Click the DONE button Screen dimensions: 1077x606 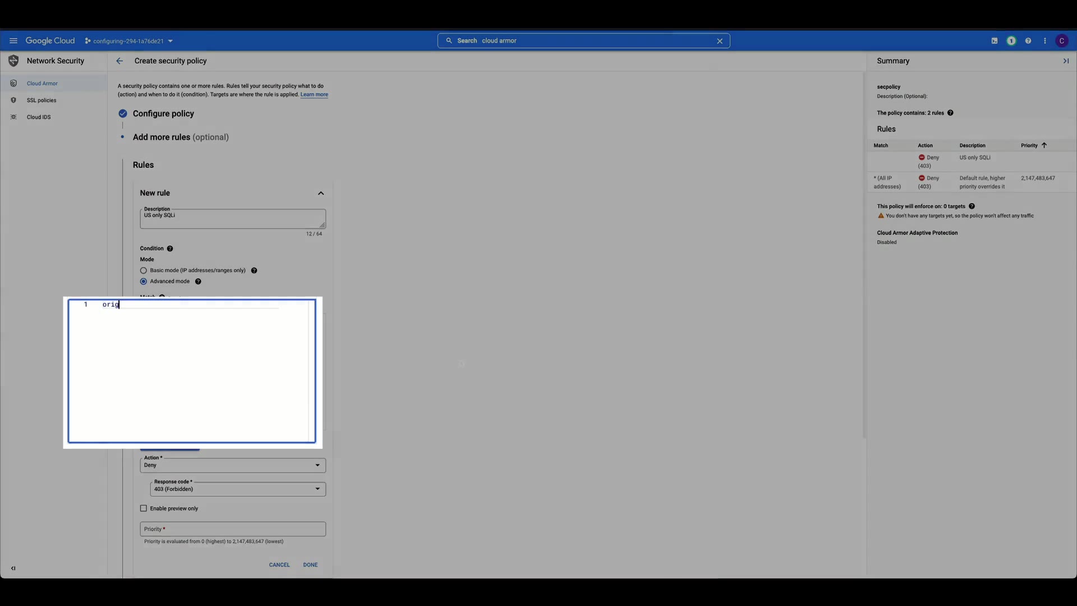pos(310,565)
